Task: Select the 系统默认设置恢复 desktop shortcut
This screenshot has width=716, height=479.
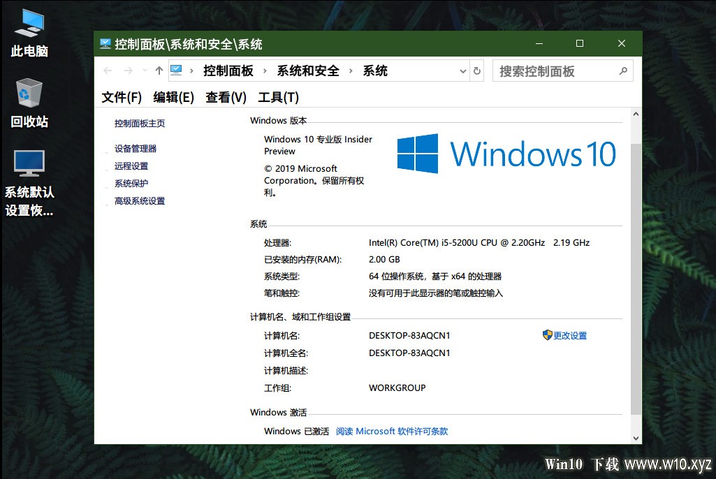Action: (x=29, y=183)
